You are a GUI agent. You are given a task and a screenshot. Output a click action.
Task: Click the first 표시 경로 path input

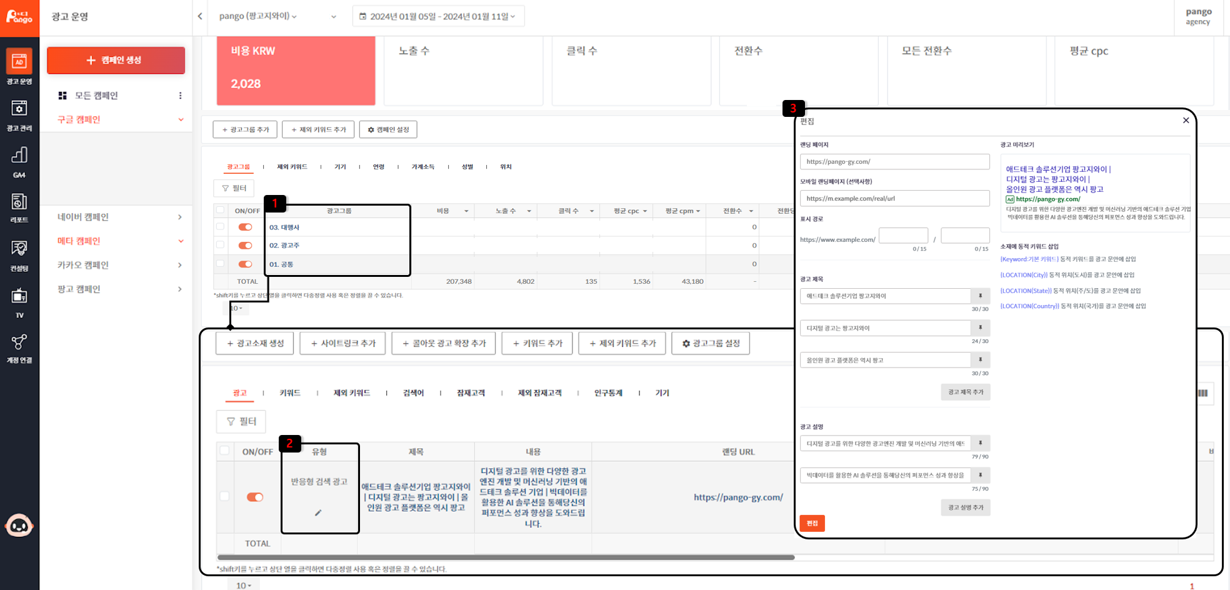pos(903,236)
